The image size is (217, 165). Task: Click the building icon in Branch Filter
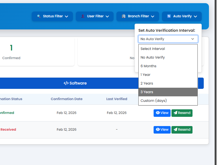click(124, 16)
